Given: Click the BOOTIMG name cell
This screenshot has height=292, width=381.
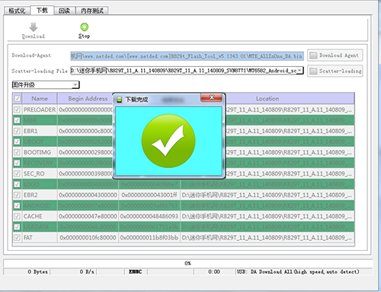Looking at the screenshot, I should 40,152.
